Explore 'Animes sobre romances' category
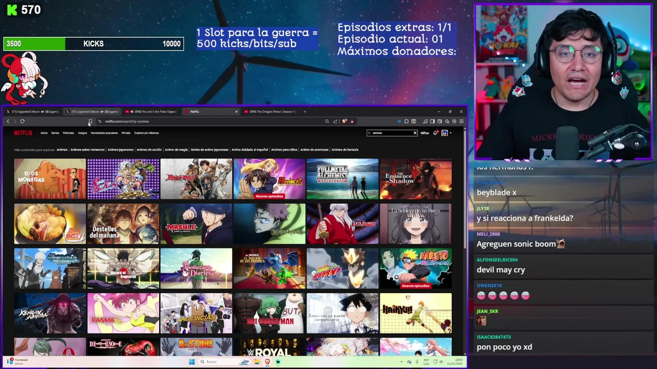 pos(87,150)
